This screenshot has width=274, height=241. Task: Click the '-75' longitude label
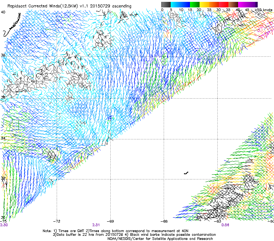click(3, 221)
